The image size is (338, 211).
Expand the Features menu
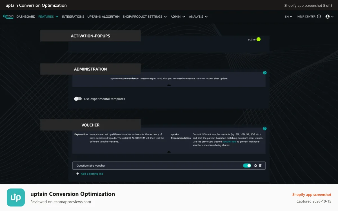pyautogui.click(x=48, y=17)
